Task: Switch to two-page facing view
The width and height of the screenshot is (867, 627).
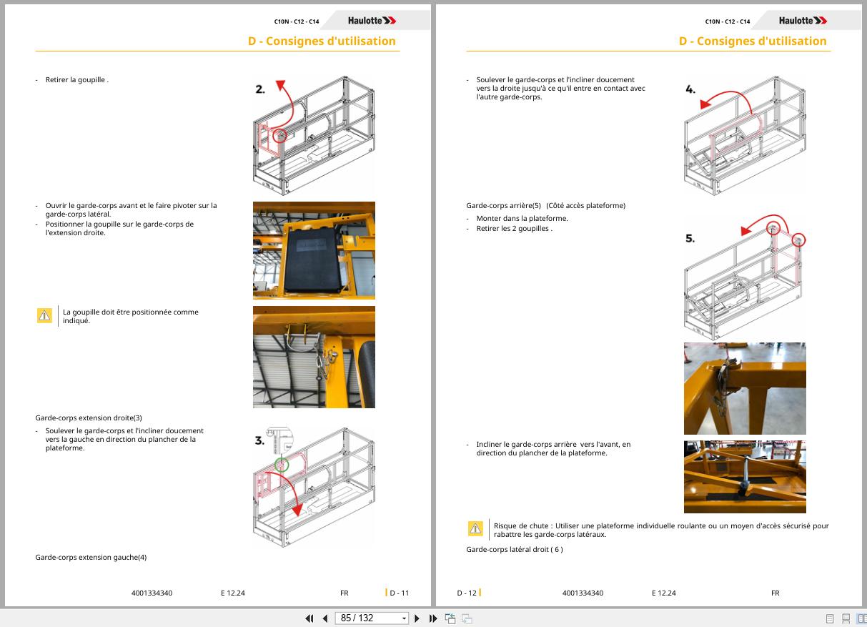Action: [x=861, y=618]
